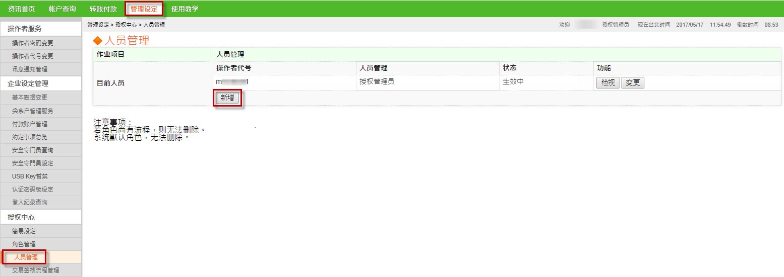The image size is (784, 277).
Task: Select the 转账付款 menu item
Action: click(103, 9)
